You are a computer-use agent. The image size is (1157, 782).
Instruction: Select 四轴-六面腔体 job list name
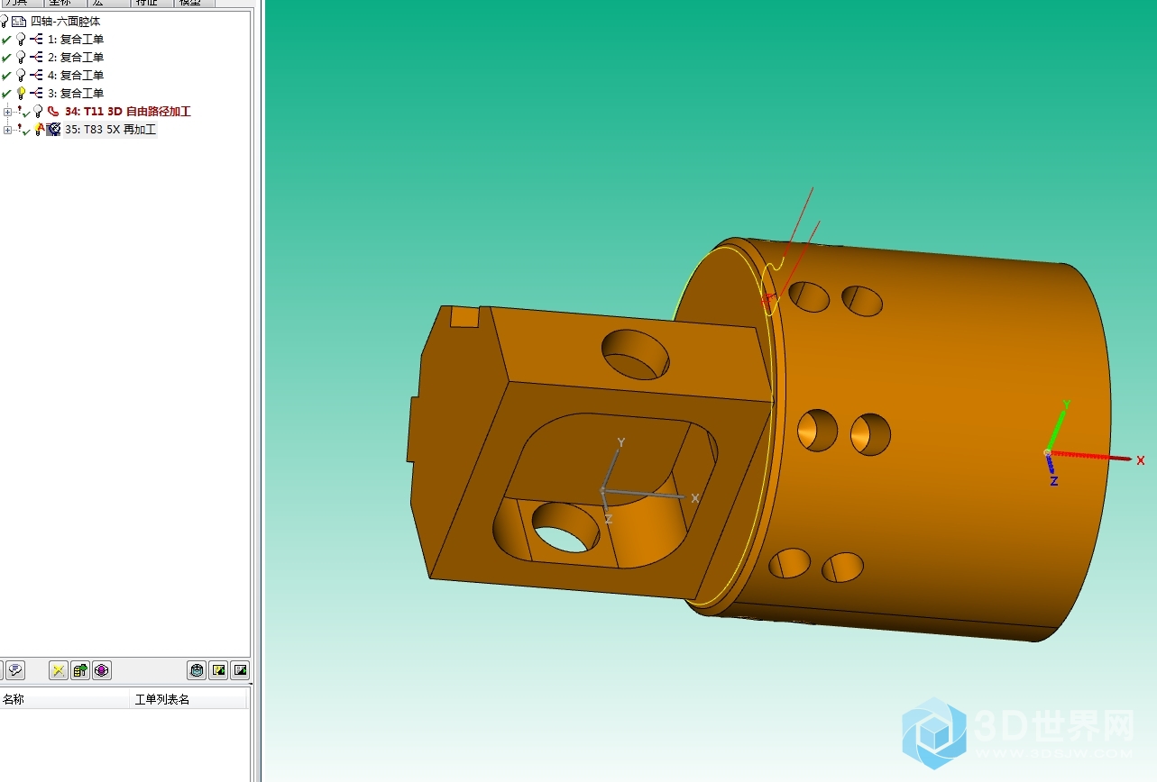pyautogui.click(x=66, y=21)
